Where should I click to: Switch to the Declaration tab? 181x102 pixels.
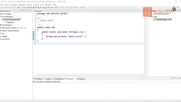tap(58, 79)
